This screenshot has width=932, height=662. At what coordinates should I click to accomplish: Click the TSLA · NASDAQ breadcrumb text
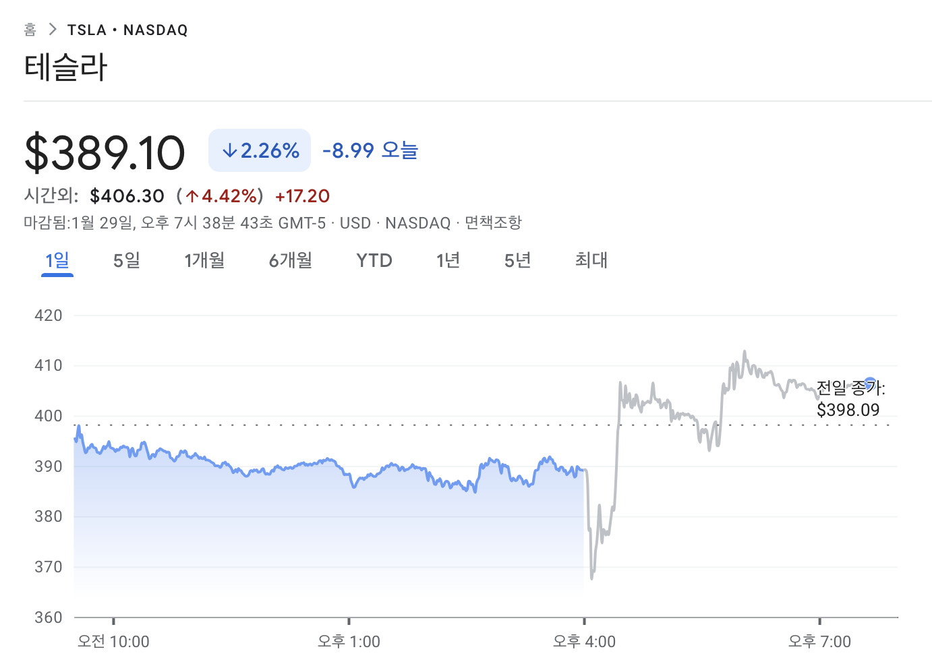(x=127, y=30)
